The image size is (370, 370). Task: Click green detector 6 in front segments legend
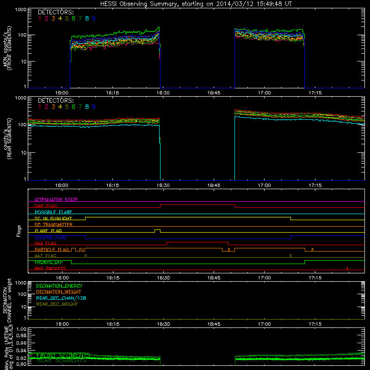[74, 18]
